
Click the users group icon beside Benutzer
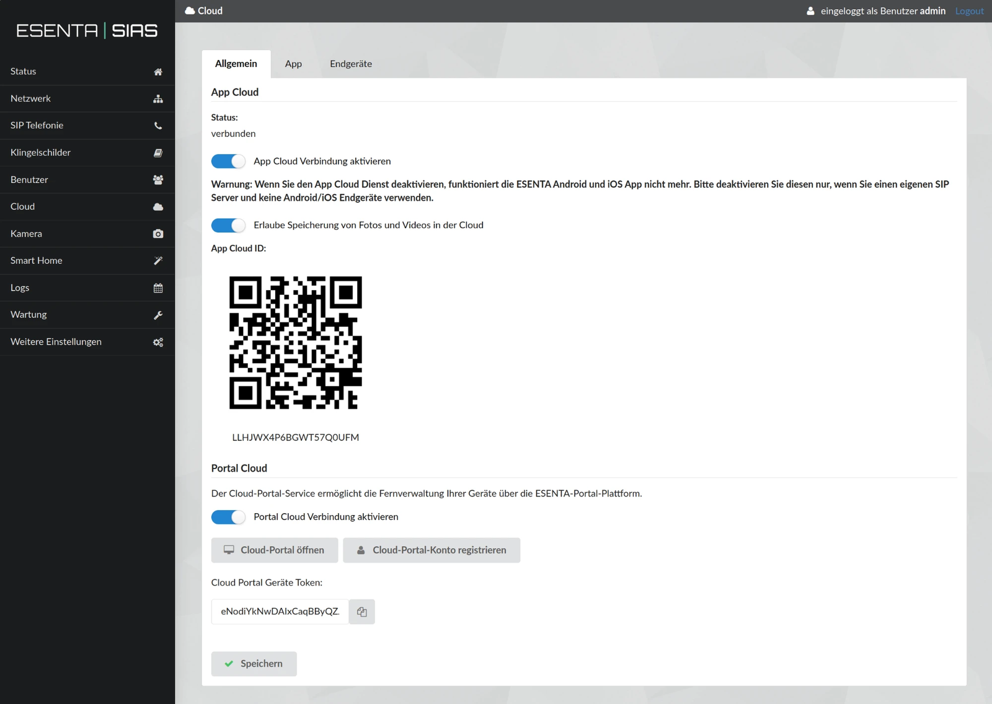(158, 180)
